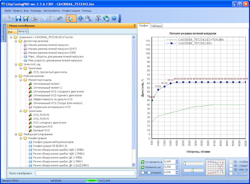
Task: Select Базовый УОЗ map
Action: (41, 130)
